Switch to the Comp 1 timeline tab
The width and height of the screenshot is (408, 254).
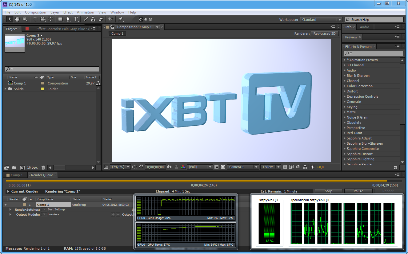pyautogui.click(x=15, y=175)
